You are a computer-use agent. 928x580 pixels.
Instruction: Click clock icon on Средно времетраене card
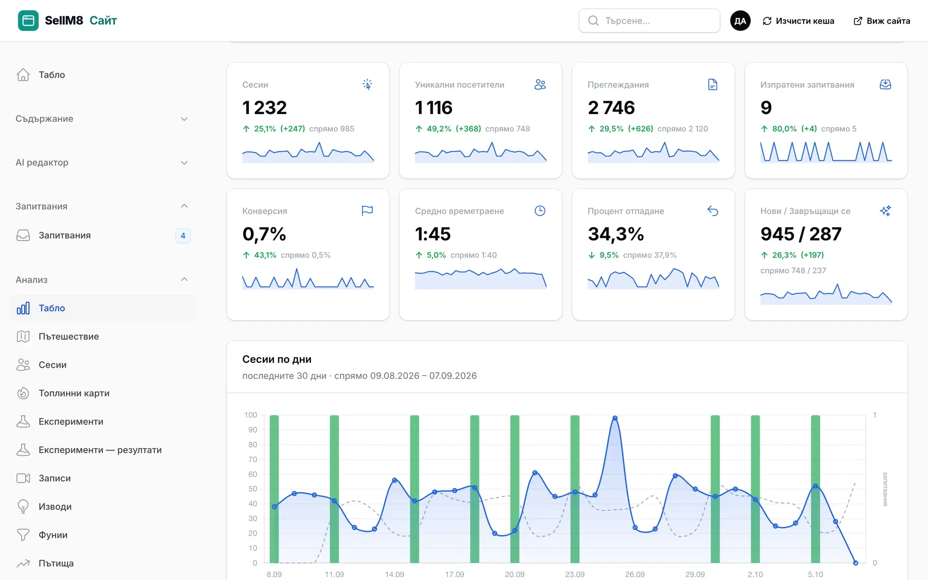tap(540, 211)
